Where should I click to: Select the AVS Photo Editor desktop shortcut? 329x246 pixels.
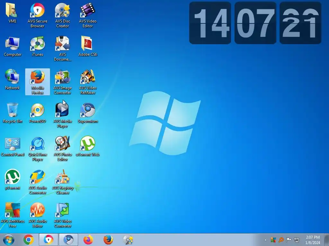63,149
